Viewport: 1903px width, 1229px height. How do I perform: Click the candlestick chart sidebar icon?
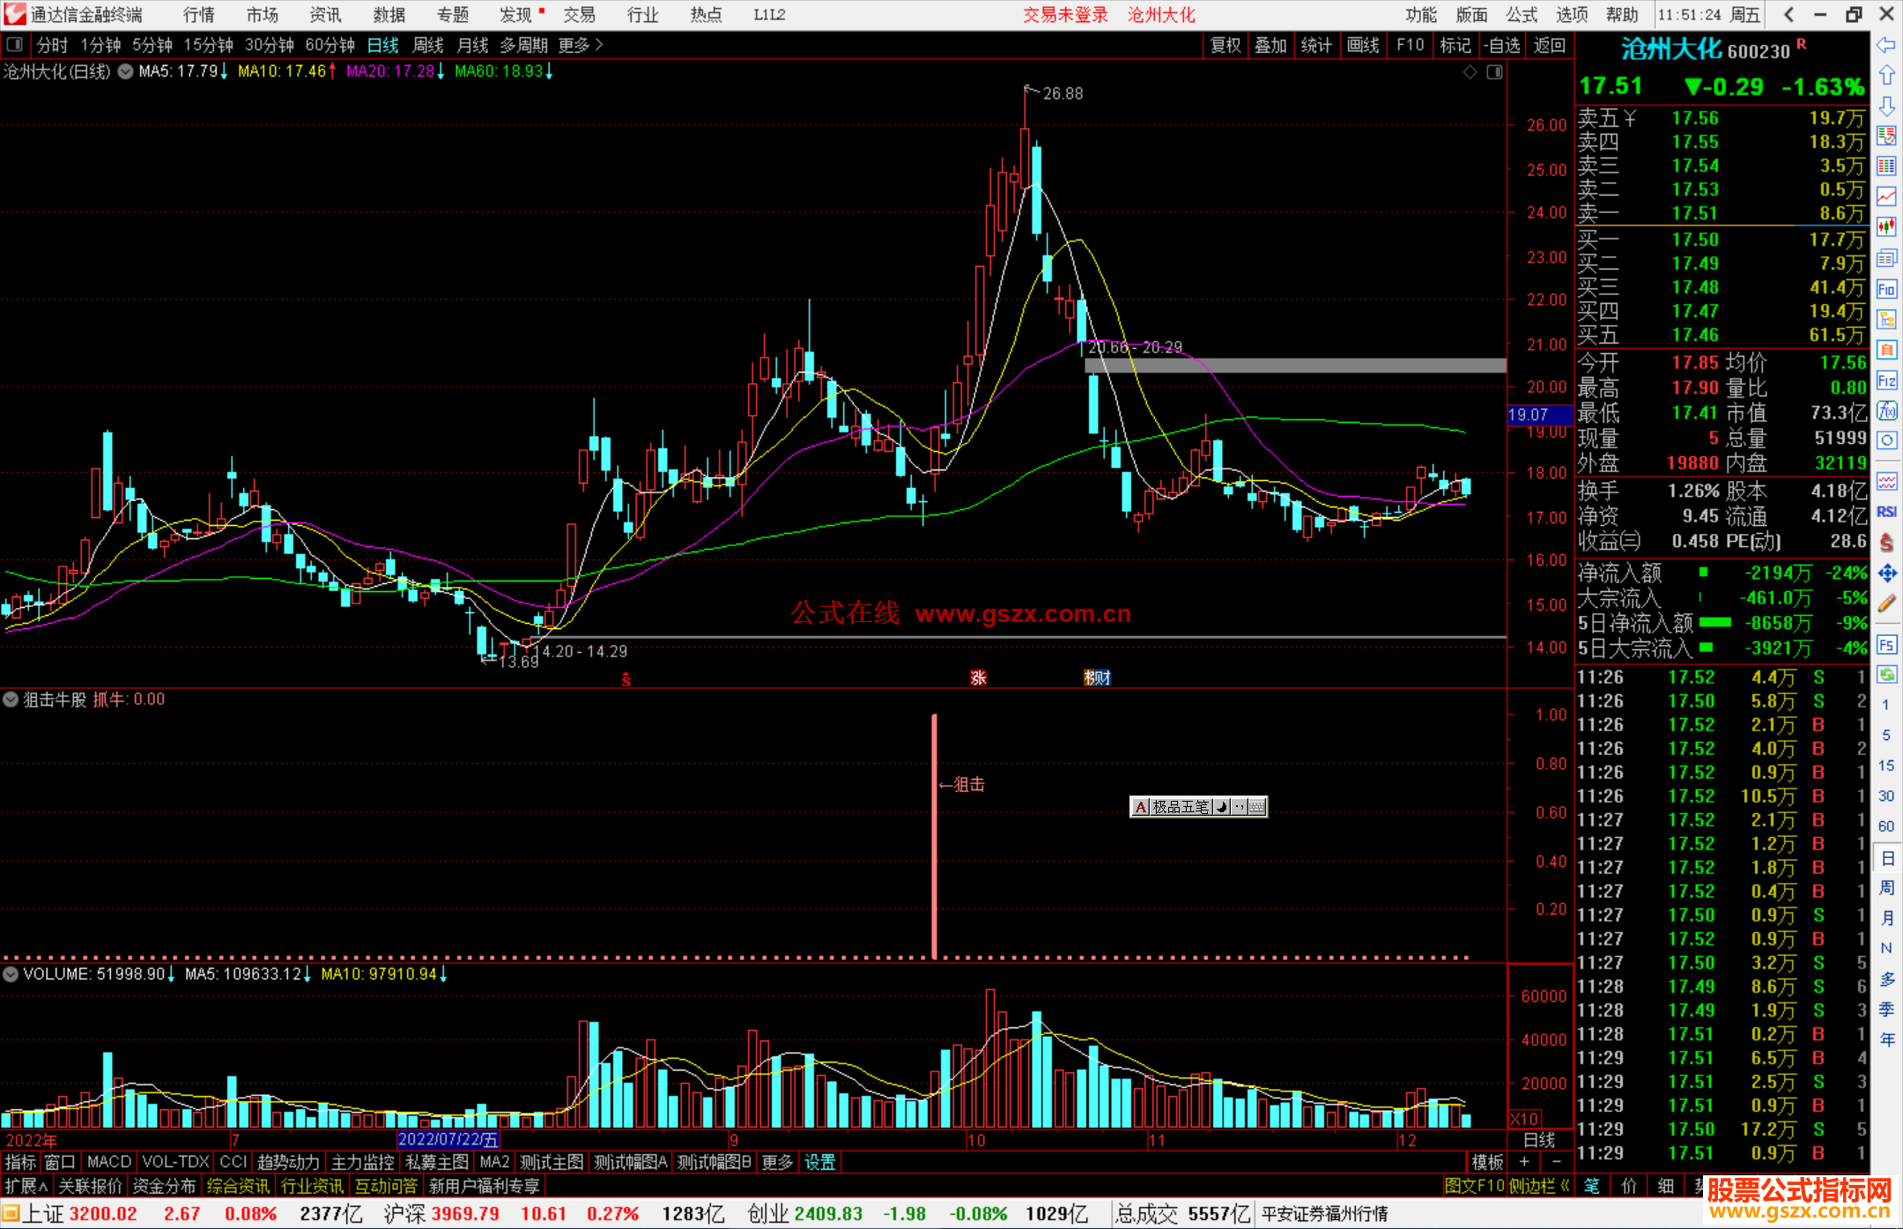[x=1886, y=227]
